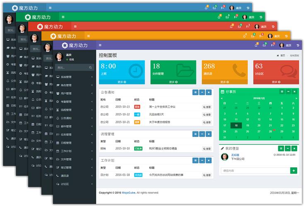Screen dimensions: 305x207
Task: Open flag icon in the red window header
Action: [248, 26]
